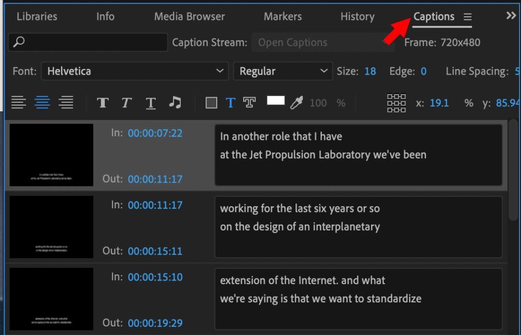Open the Captions panel menu icon
Viewport: 521px width, 335px height.
[x=468, y=17]
